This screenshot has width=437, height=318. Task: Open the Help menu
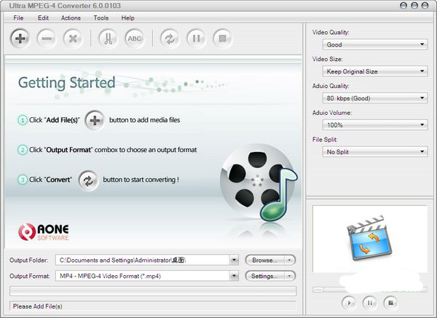coord(128,17)
